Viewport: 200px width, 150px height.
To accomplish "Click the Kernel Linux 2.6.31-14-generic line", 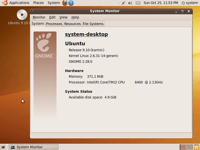I will point(93,56).
